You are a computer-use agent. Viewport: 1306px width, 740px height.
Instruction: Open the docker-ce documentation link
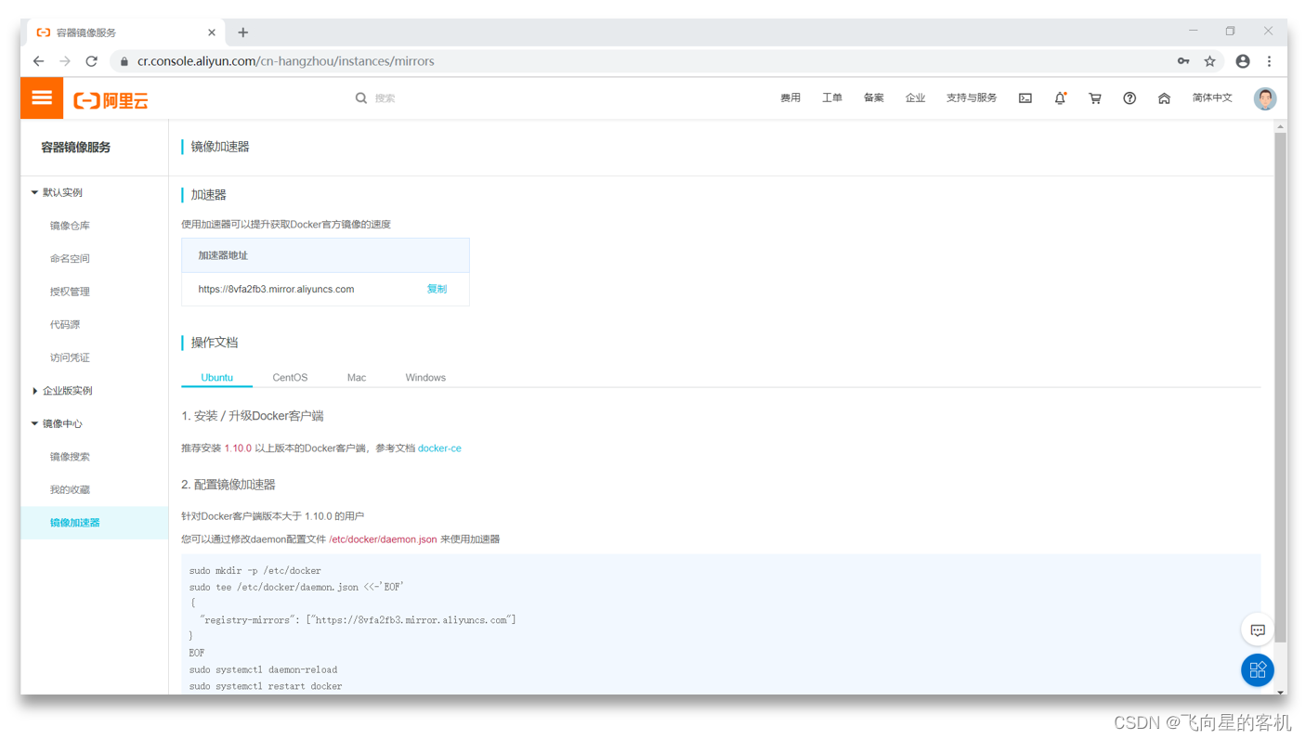click(x=439, y=448)
